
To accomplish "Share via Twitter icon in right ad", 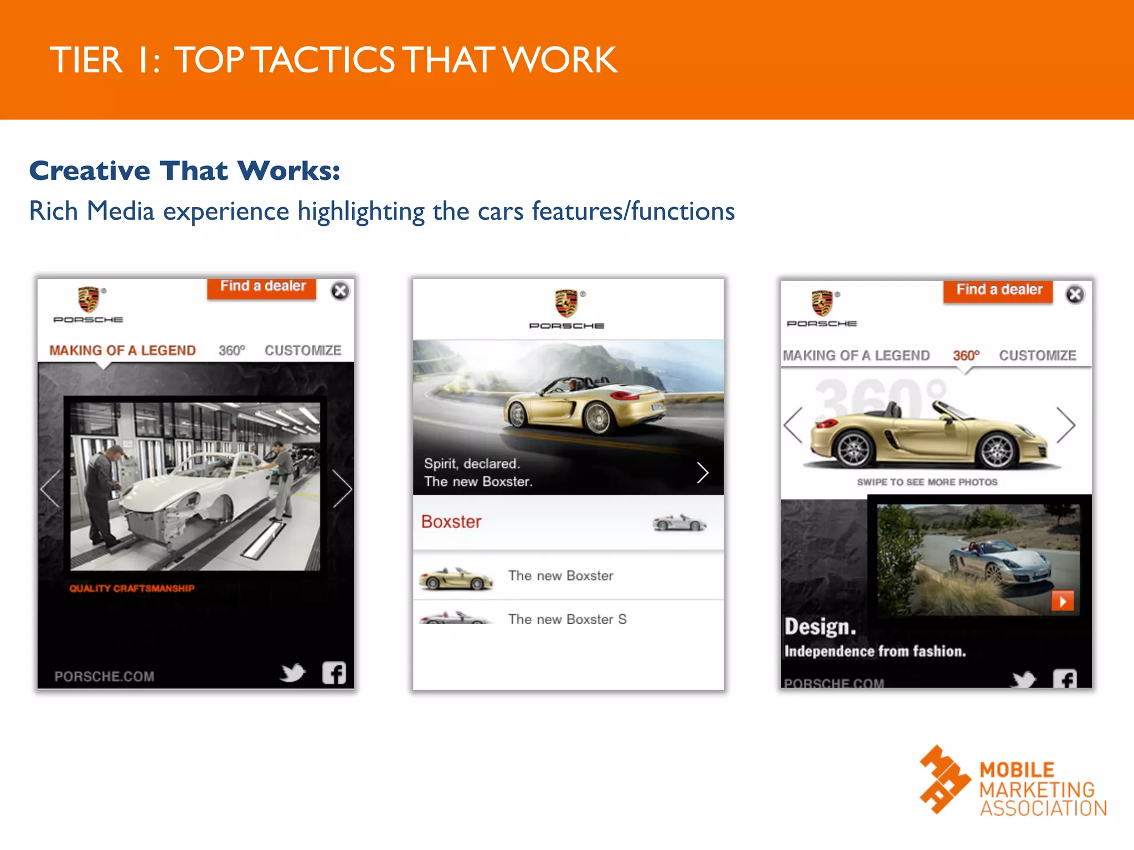I will [x=1024, y=679].
